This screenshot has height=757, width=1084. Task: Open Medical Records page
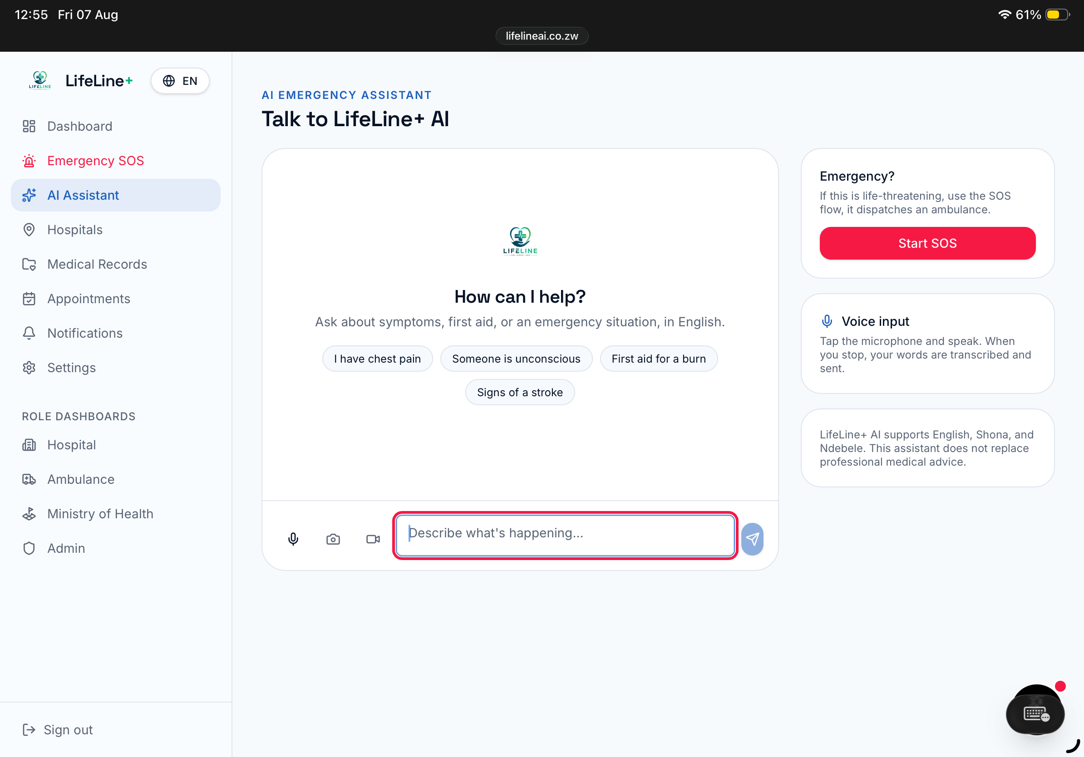tap(116, 264)
